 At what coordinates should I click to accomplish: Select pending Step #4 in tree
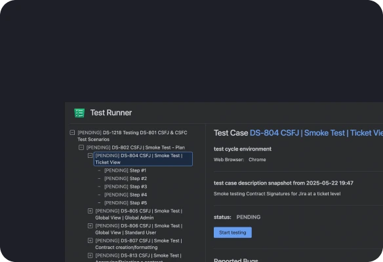125,195
